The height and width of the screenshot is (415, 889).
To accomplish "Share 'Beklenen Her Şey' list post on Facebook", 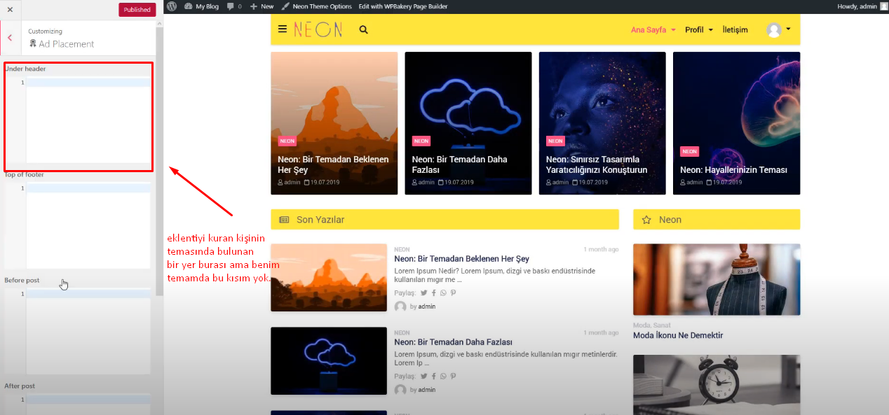I will click(x=434, y=293).
